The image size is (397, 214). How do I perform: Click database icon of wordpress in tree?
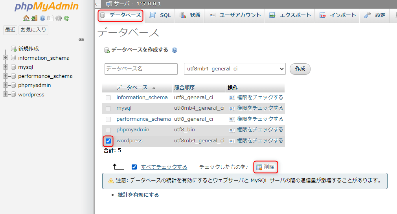click(x=14, y=94)
